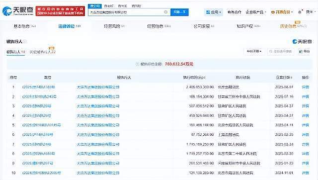
Task: Open company name link in row 9
Action: point(98,164)
